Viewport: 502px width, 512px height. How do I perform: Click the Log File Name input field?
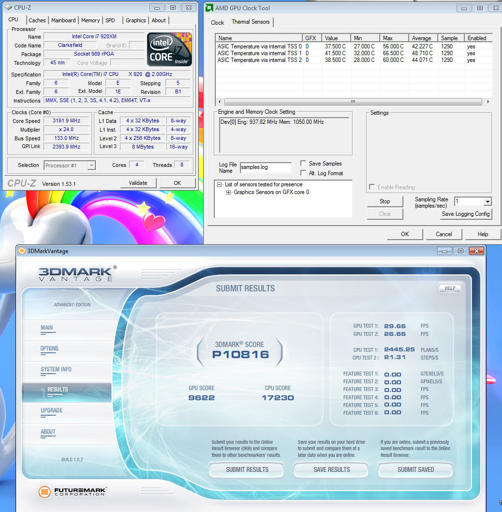266,167
